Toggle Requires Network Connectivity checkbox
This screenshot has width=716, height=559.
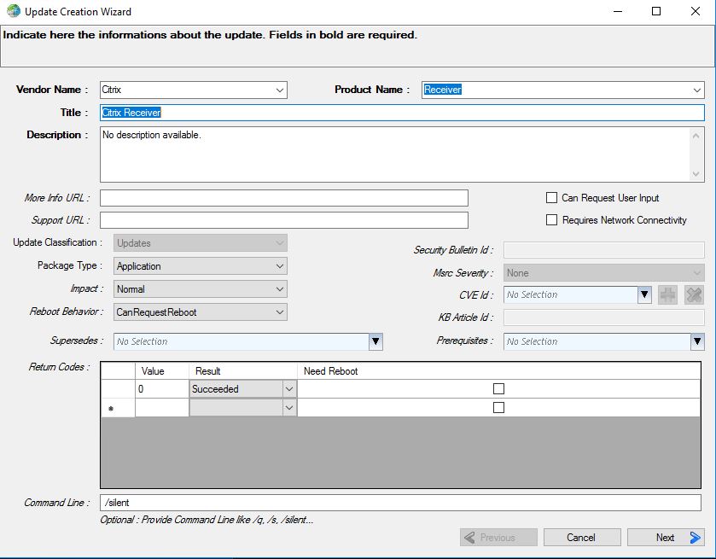coord(551,220)
